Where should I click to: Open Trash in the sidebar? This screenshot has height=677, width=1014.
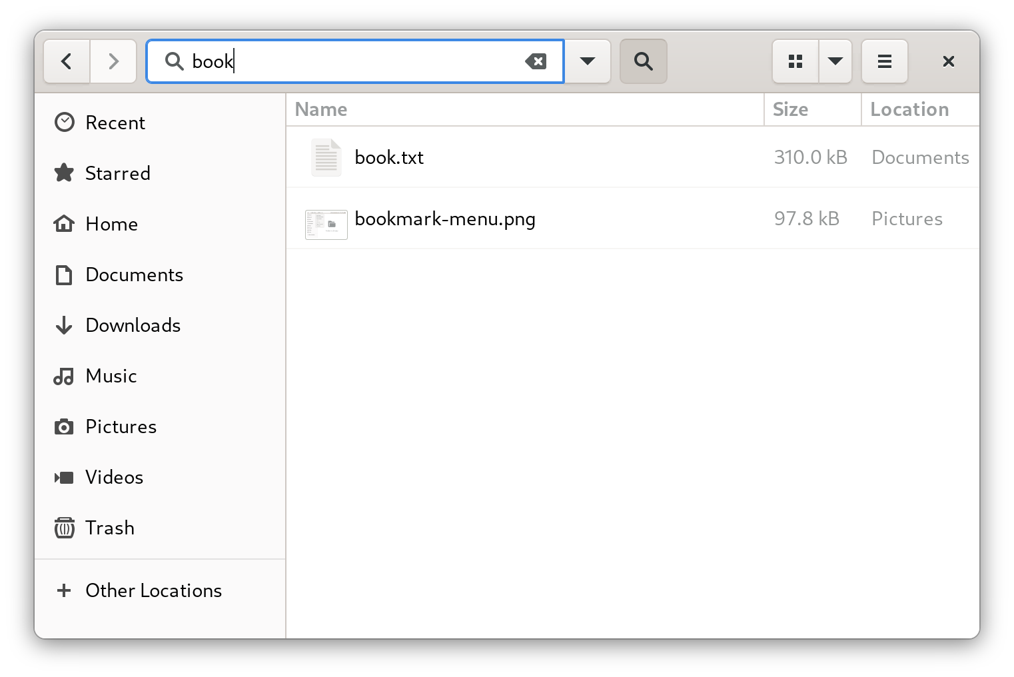pyautogui.click(x=160, y=528)
